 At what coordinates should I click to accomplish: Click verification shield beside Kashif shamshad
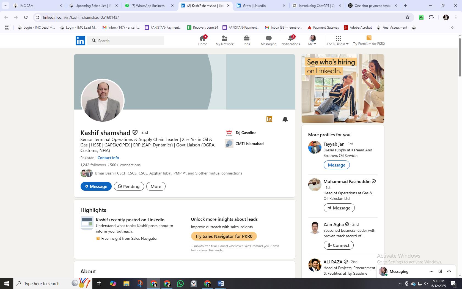[x=135, y=132]
